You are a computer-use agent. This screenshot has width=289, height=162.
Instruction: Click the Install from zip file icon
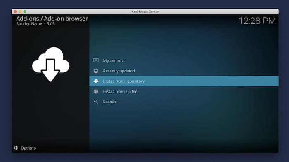click(96, 91)
